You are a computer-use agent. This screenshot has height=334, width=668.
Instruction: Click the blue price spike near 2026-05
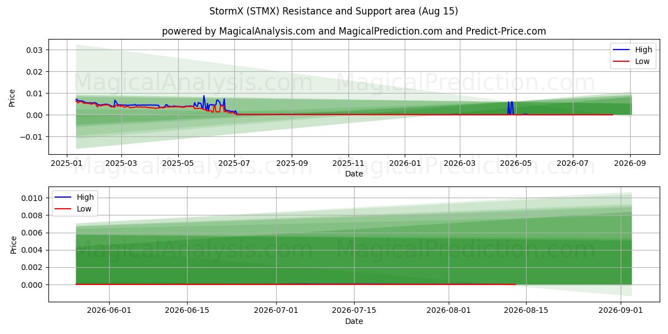click(x=510, y=107)
